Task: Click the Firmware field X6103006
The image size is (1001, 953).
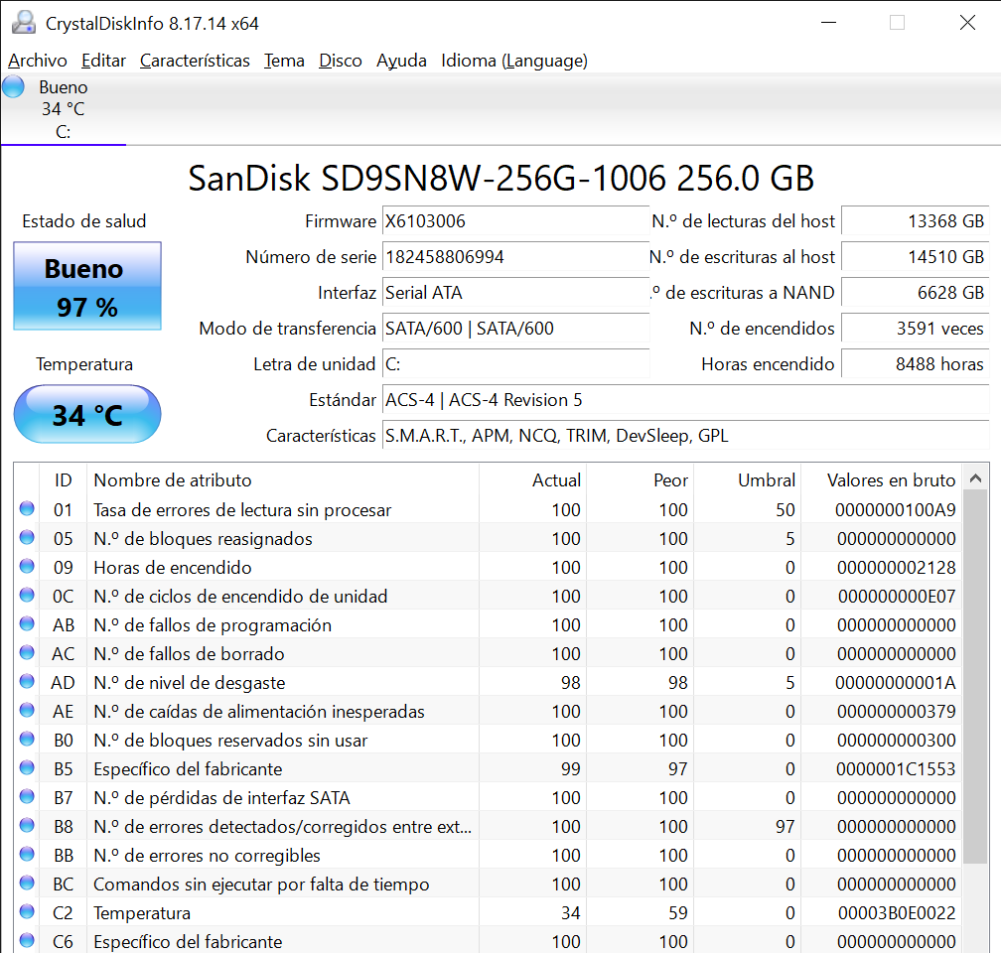Action: tap(515, 220)
